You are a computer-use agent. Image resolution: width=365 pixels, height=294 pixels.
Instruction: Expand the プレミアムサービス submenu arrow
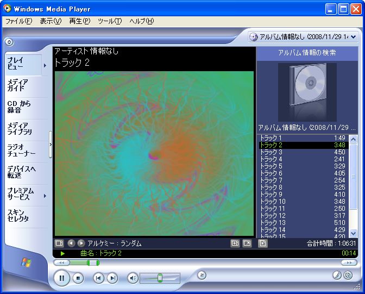(45, 196)
